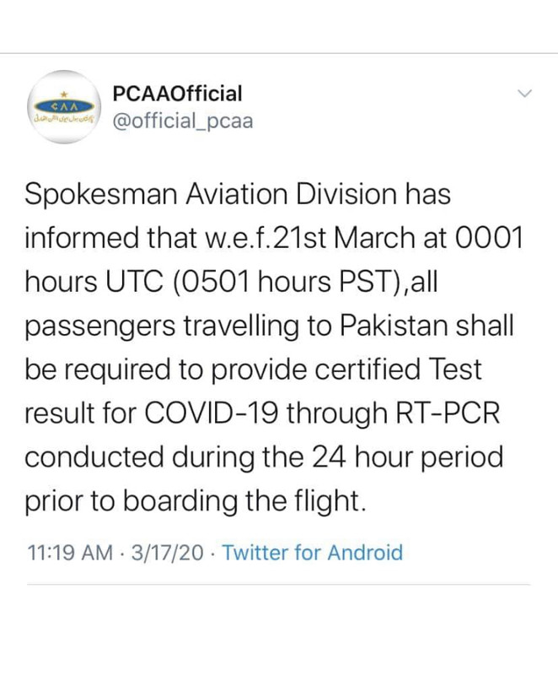This screenshot has height=675, width=558.
Task: Open the CAA logo profile picture
Action: [64, 107]
